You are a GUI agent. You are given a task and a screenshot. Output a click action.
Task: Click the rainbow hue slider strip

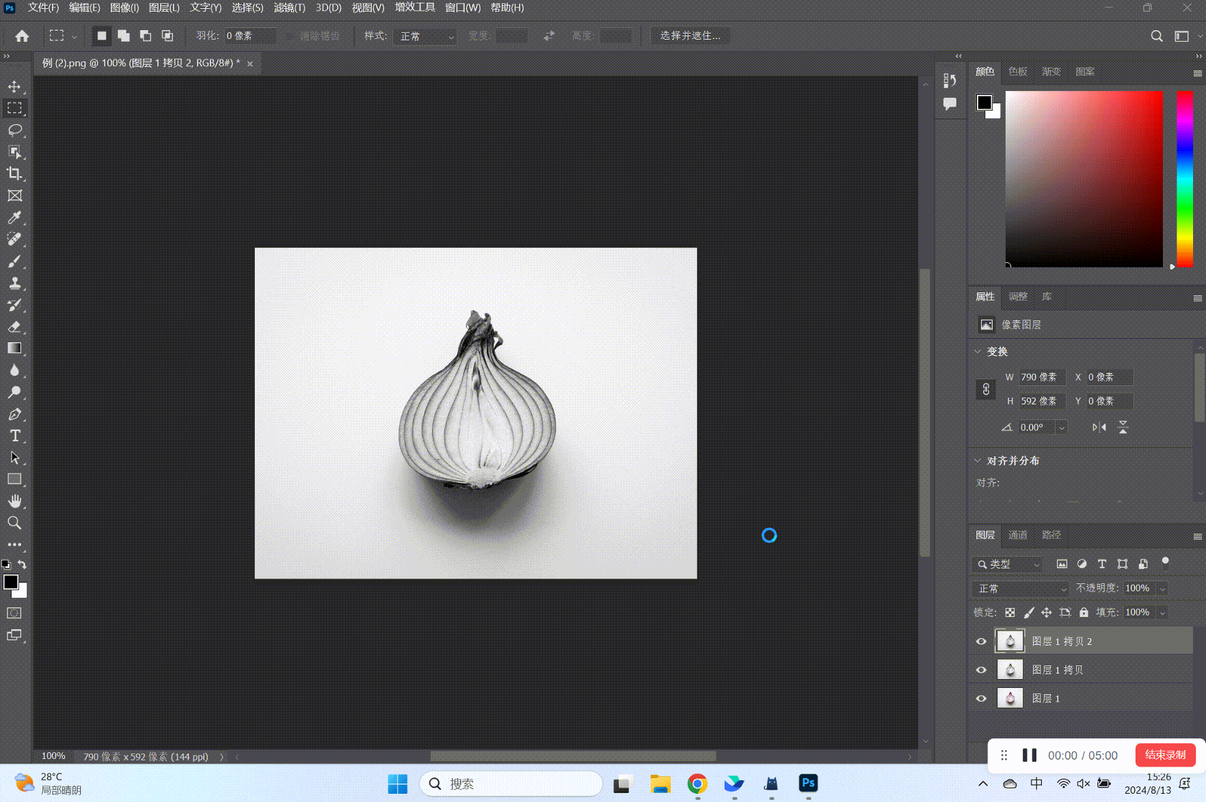click(x=1185, y=178)
